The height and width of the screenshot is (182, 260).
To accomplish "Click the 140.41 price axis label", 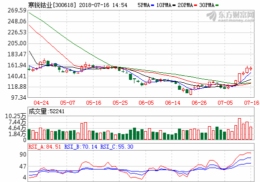I will (x=17, y=76).
